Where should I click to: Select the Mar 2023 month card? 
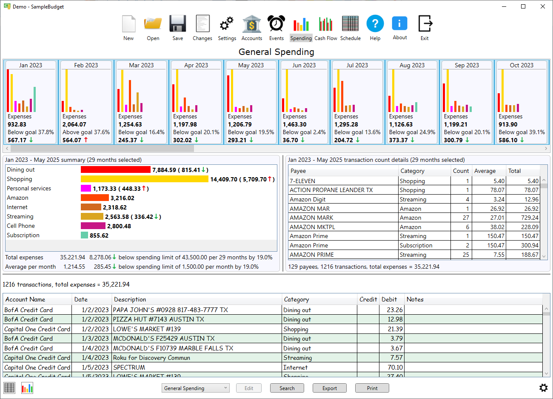[x=142, y=102]
